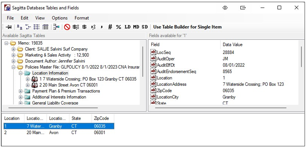This screenshot has height=148, width=307.
Task: Apply the SD short date format
Action: [x=145, y=27]
